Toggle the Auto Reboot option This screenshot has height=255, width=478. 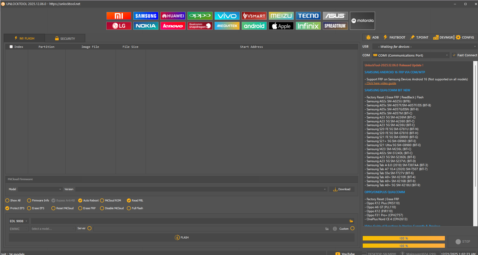click(80, 200)
